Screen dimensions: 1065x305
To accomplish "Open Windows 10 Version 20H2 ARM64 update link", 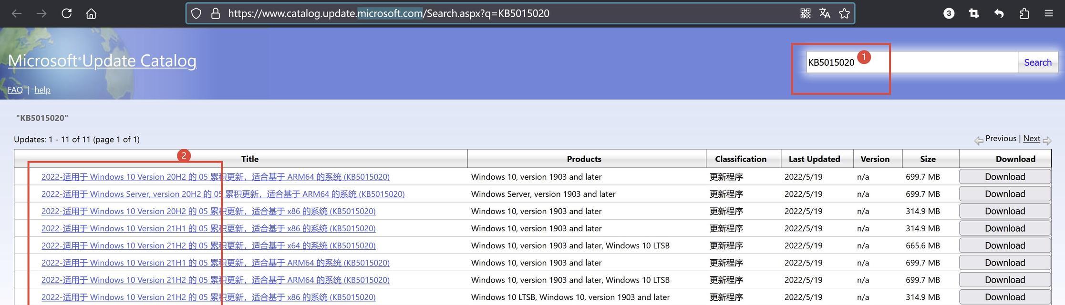I will point(216,177).
